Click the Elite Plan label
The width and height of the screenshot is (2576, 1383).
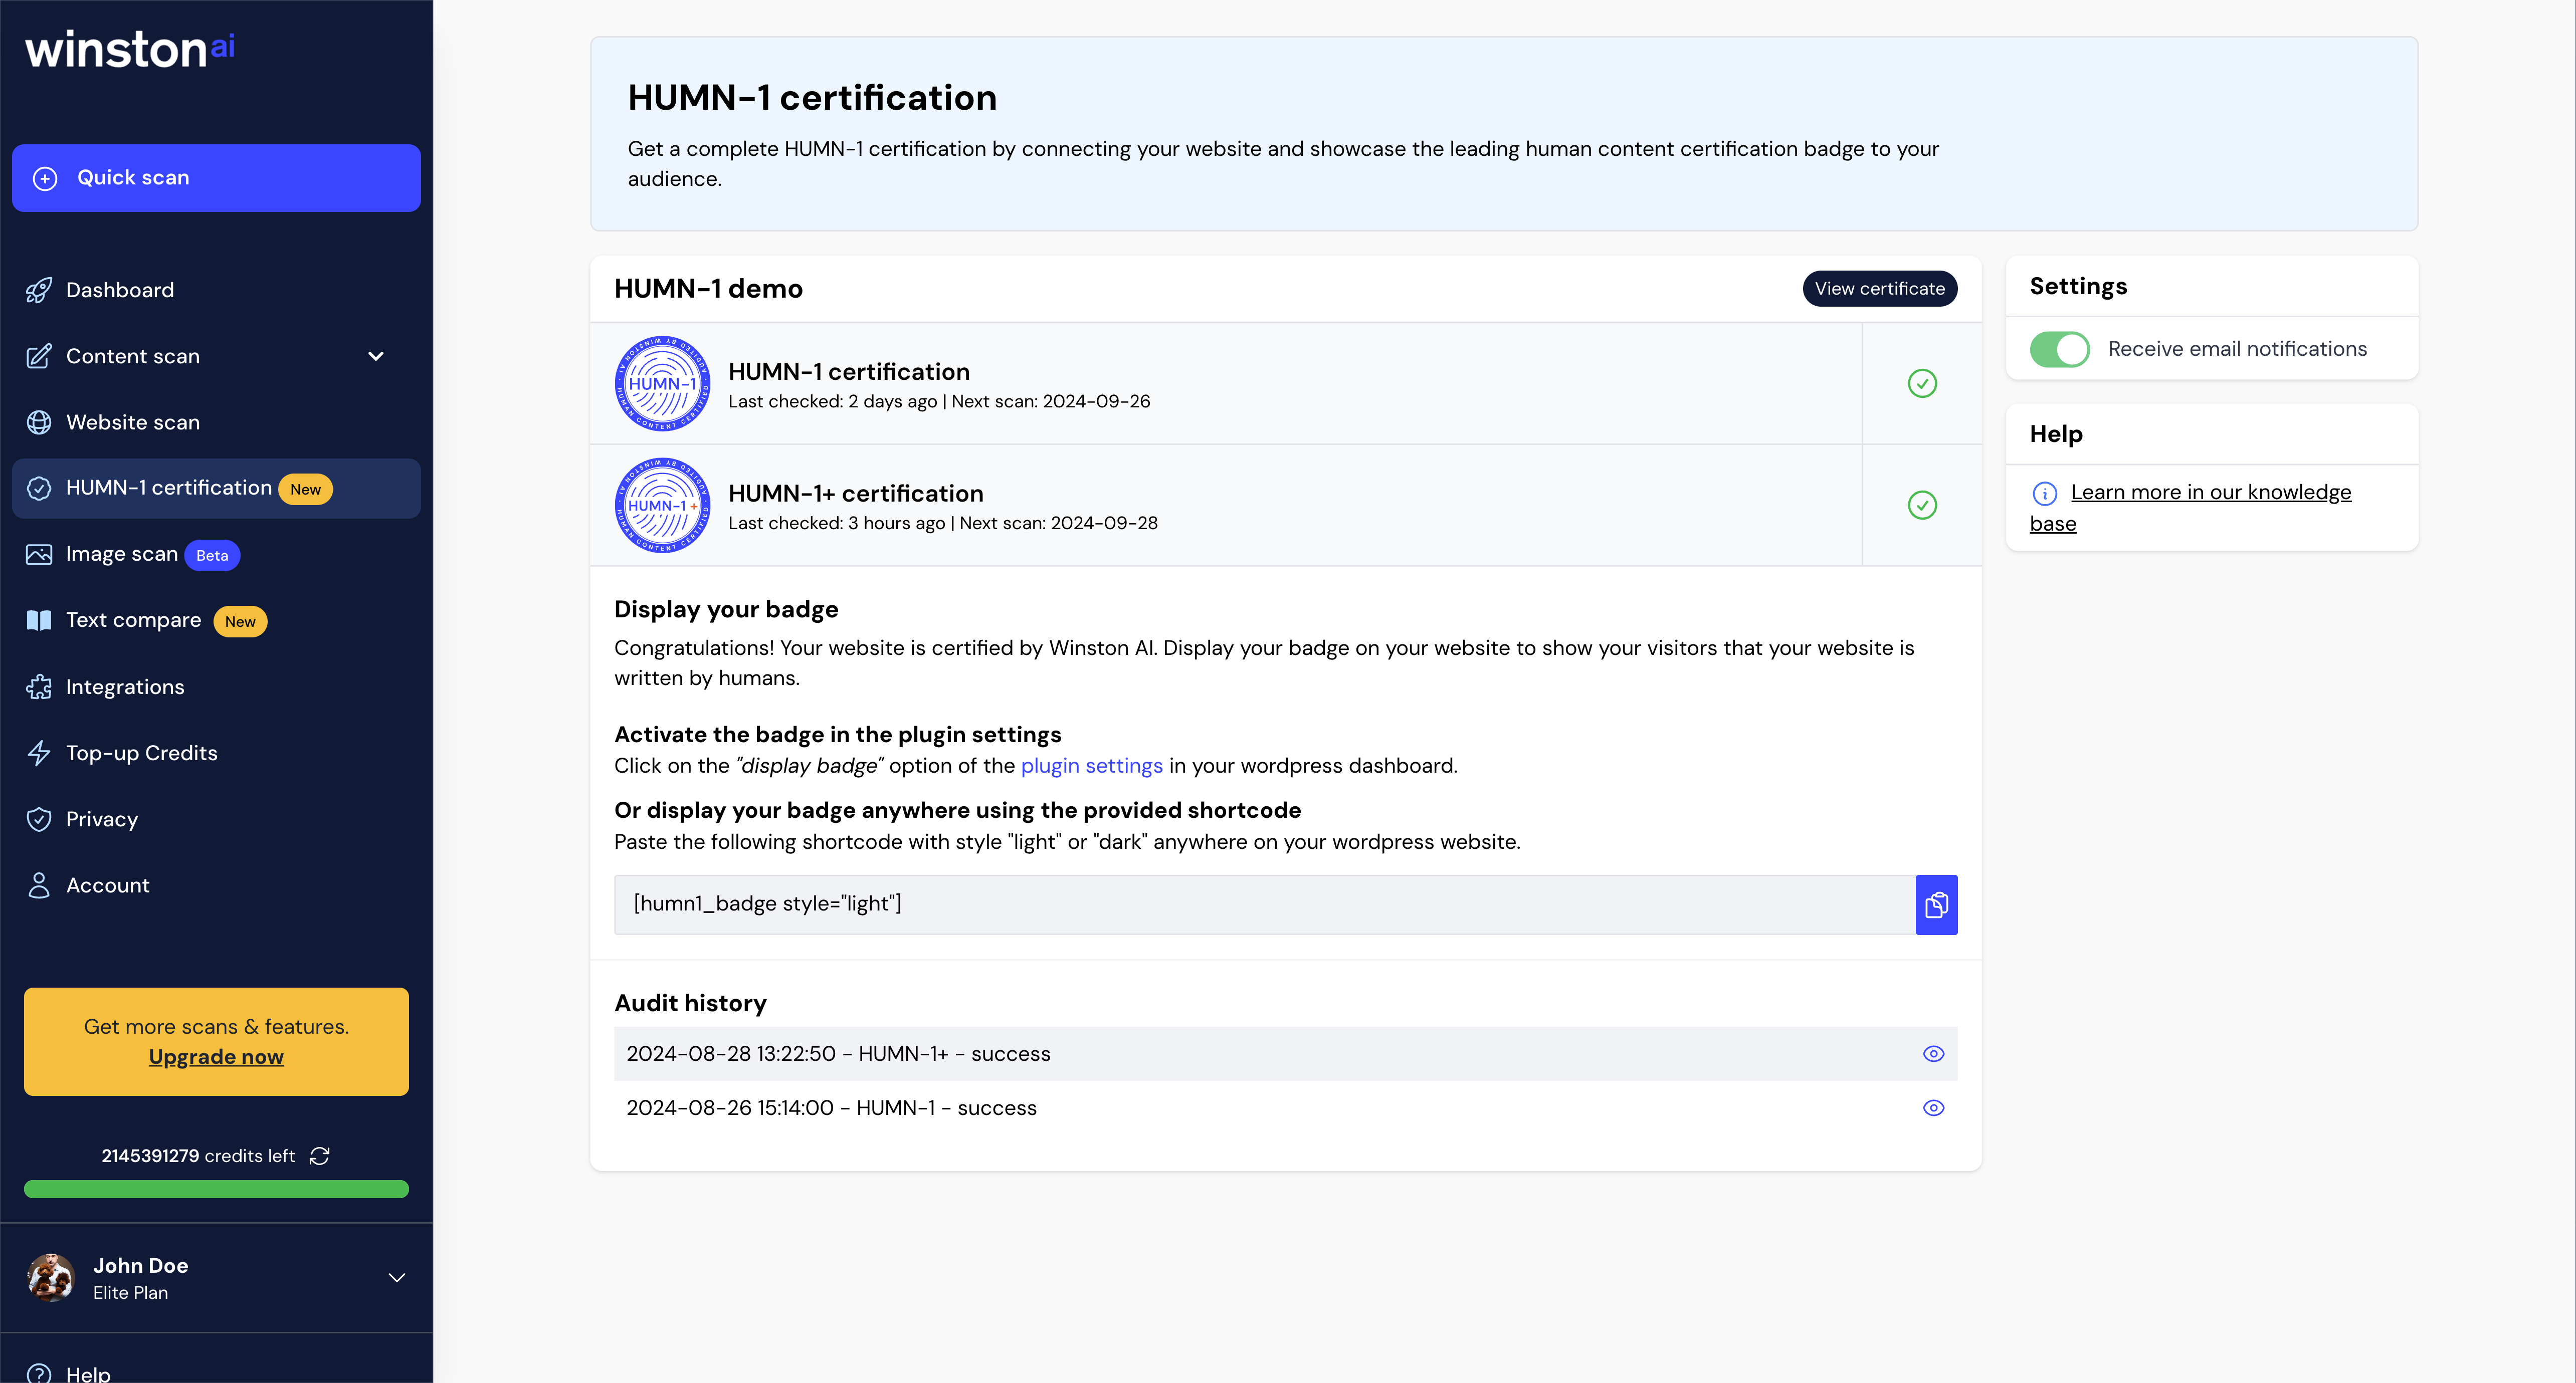pyautogui.click(x=131, y=1293)
